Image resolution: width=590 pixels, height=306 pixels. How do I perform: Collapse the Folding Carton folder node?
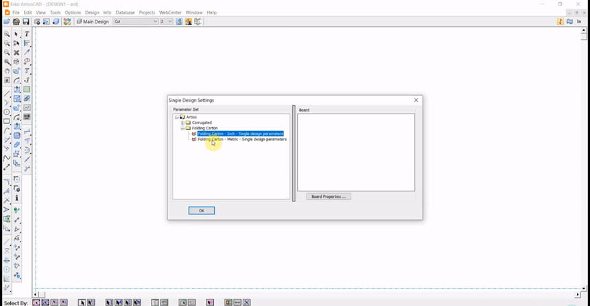point(182,129)
